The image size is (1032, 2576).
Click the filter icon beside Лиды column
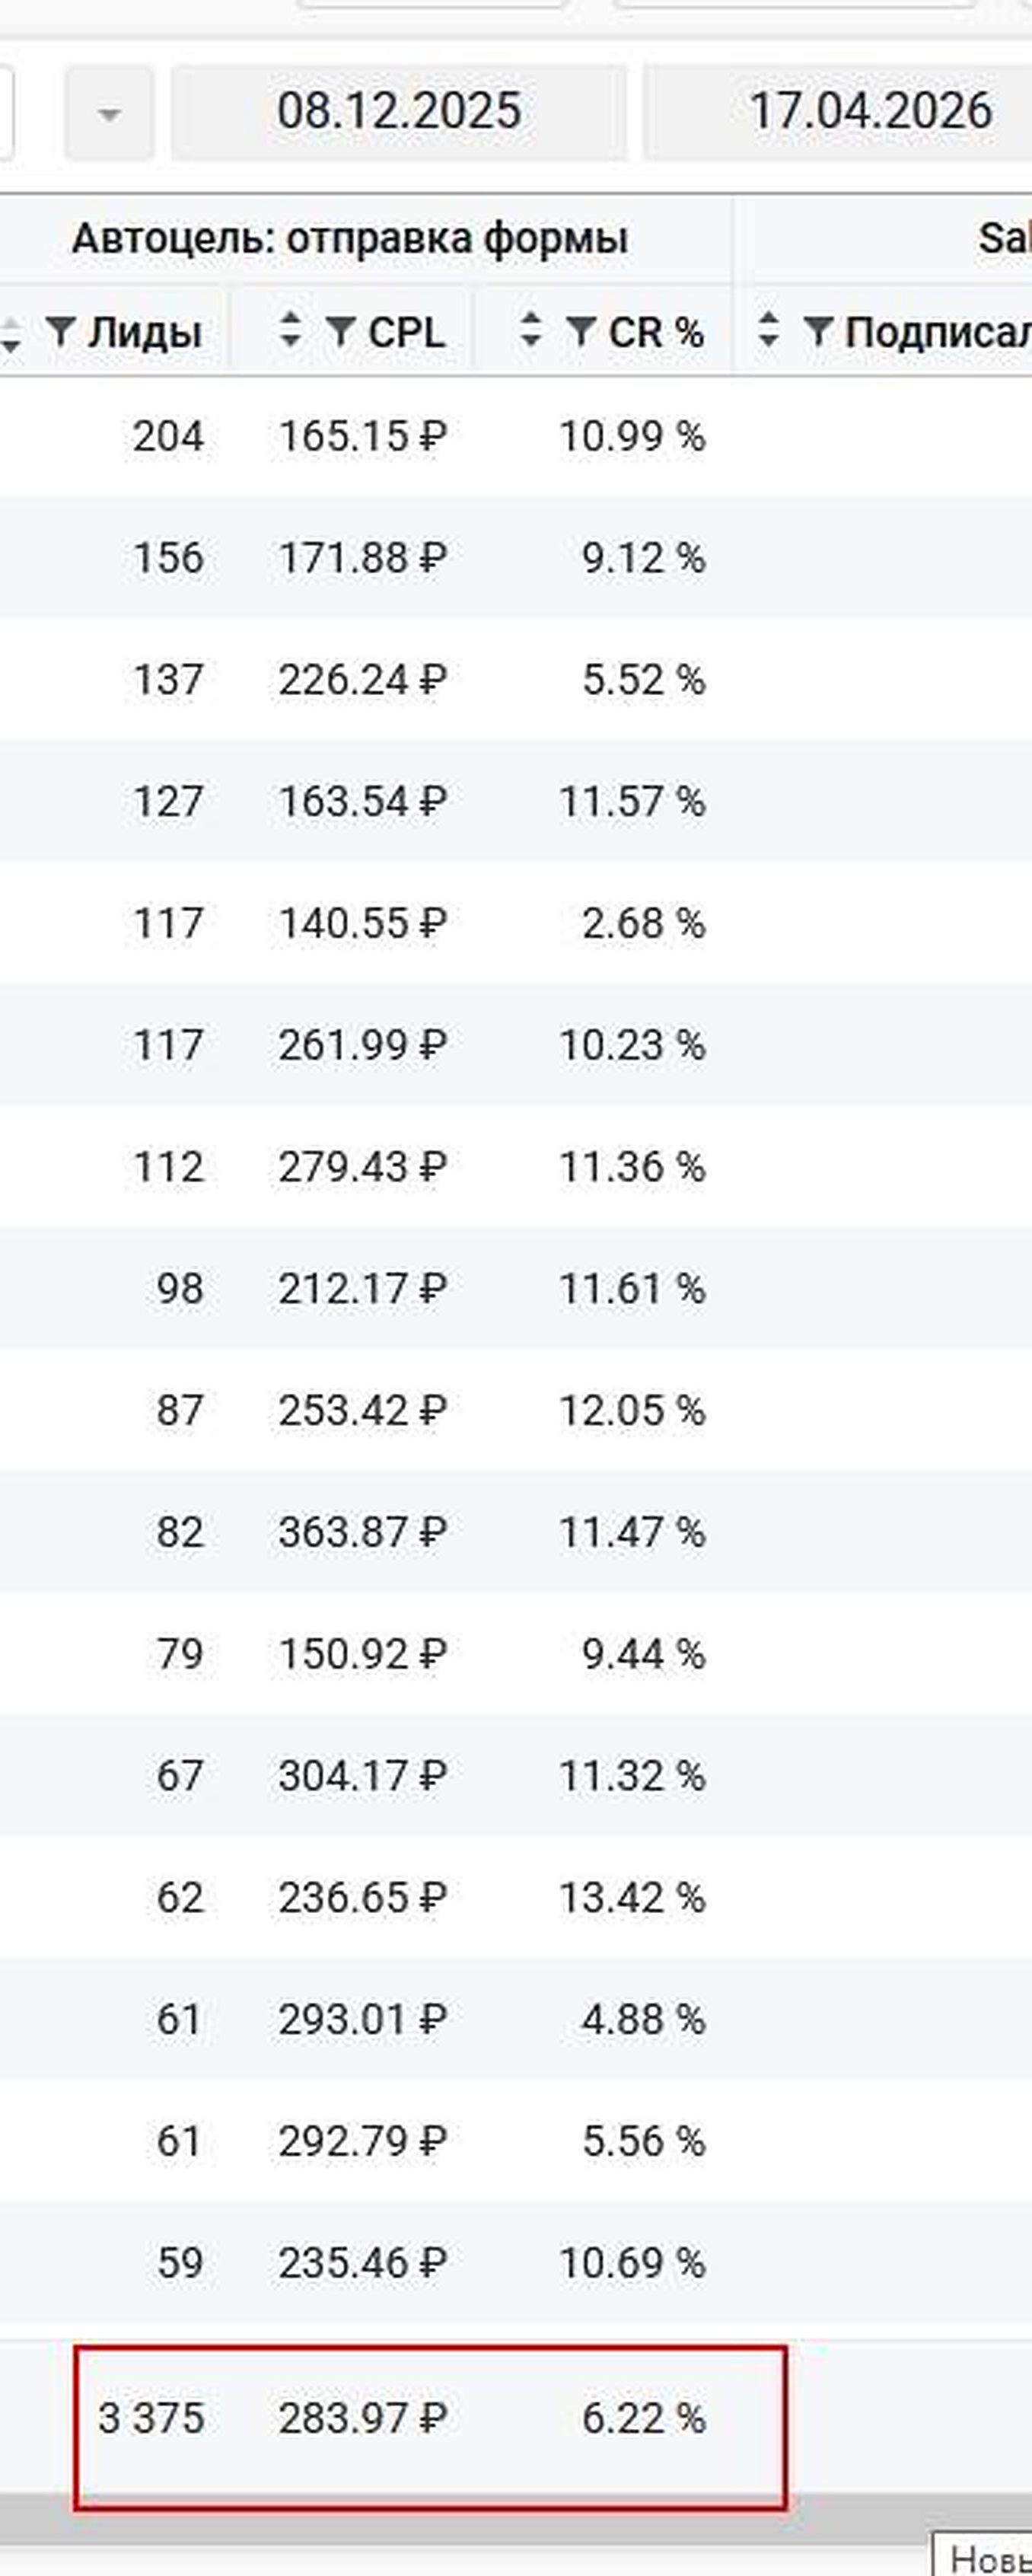point(61,331)
